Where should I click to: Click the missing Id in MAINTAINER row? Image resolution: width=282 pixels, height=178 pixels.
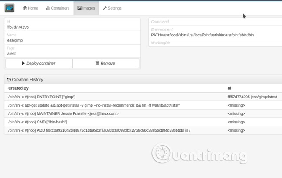coord(236,114)
